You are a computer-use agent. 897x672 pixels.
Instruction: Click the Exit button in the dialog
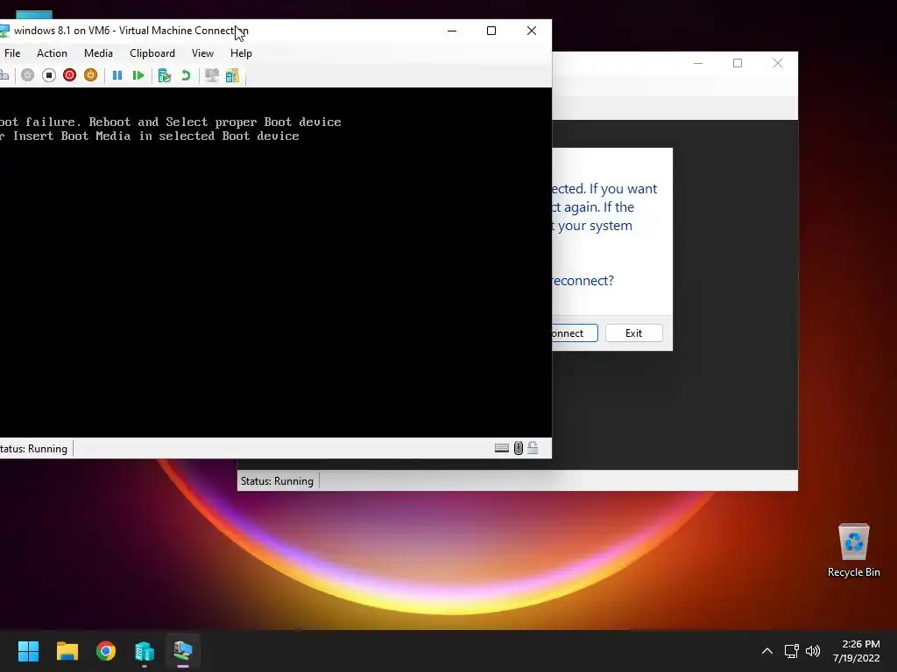click(x=634, y=333)
